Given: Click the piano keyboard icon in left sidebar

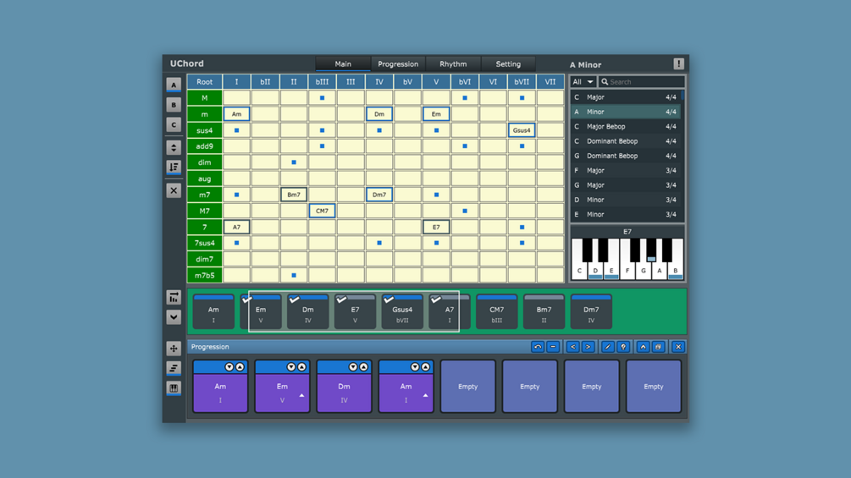Looking at the screenshot, I should [174, 388].
